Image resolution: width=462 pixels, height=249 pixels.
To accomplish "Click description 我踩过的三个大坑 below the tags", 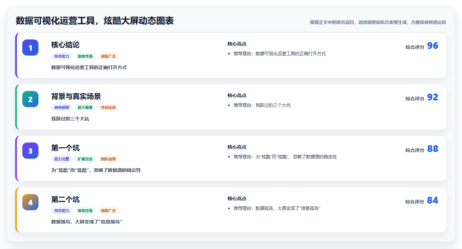I will [70, 119].
